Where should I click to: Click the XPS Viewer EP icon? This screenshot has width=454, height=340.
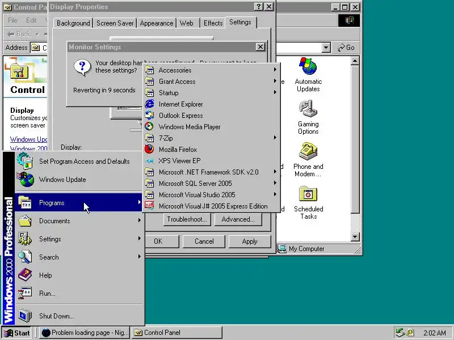[149, 160]
